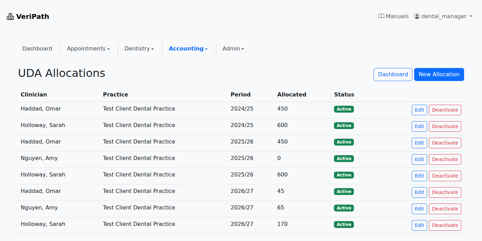Click Active badge for Holloway, Sarah 2026/27
The image size is (482, 241).
point(344,225)
